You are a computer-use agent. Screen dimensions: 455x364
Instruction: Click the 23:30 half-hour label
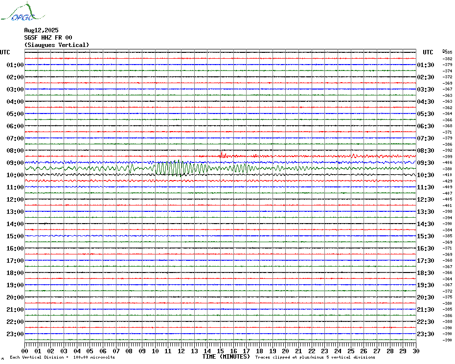pyautogui.click(x=426, y=334)
